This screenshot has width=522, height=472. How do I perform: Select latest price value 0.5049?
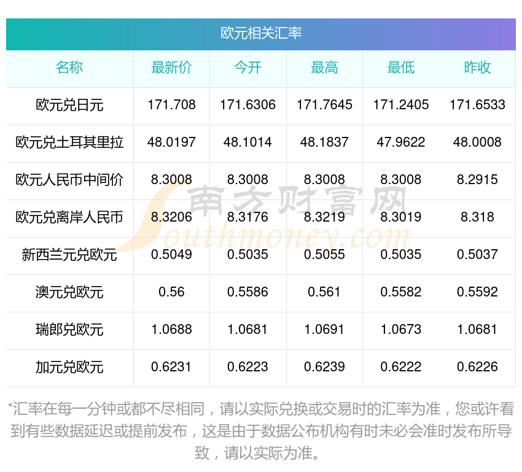171,255
